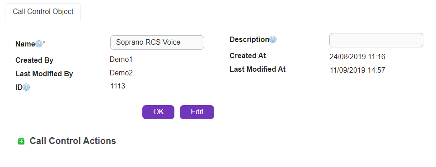This screenshot has height=167, width=436.
Task: Click the Created At timestamp 24/08/2019 11:16
Action: click(x=357, y=57)
